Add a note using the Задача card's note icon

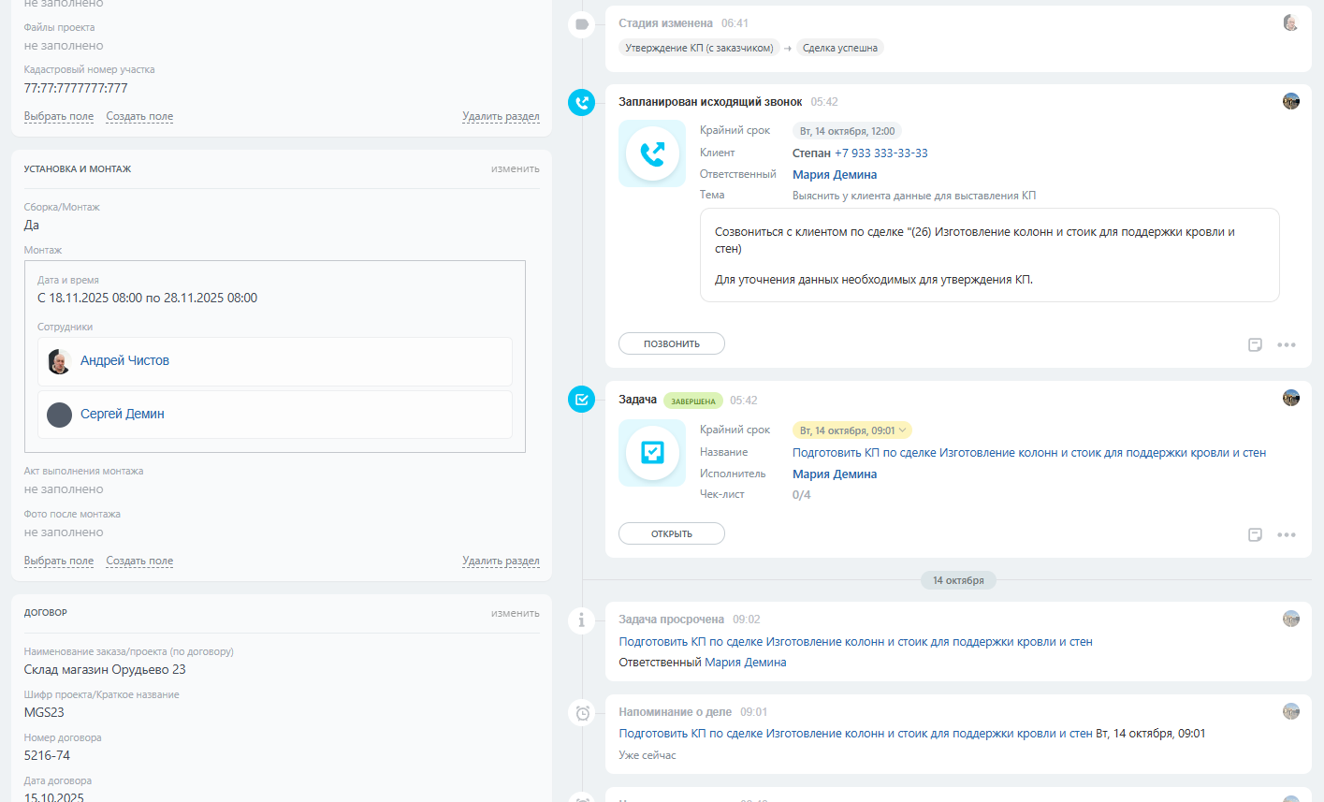click(1256, 535)
